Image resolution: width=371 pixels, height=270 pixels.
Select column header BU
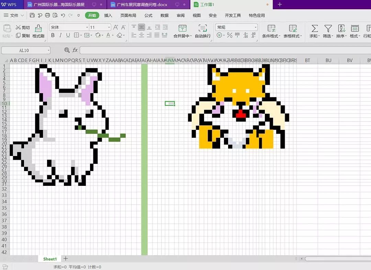click(328, 60)
